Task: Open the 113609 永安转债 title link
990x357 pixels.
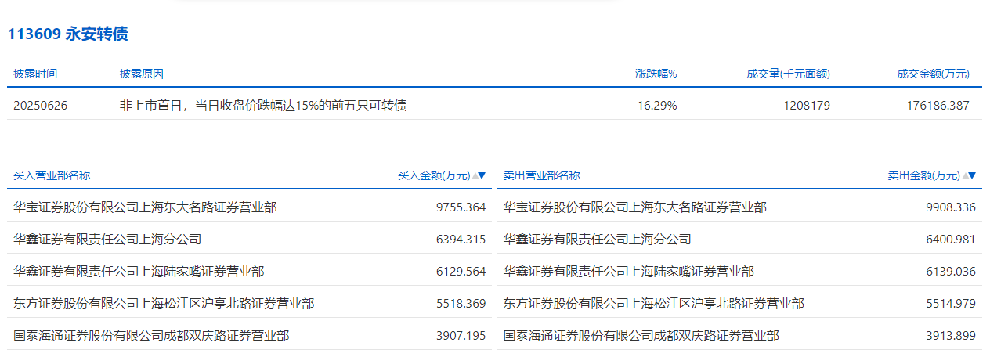Action: (67, 34)
